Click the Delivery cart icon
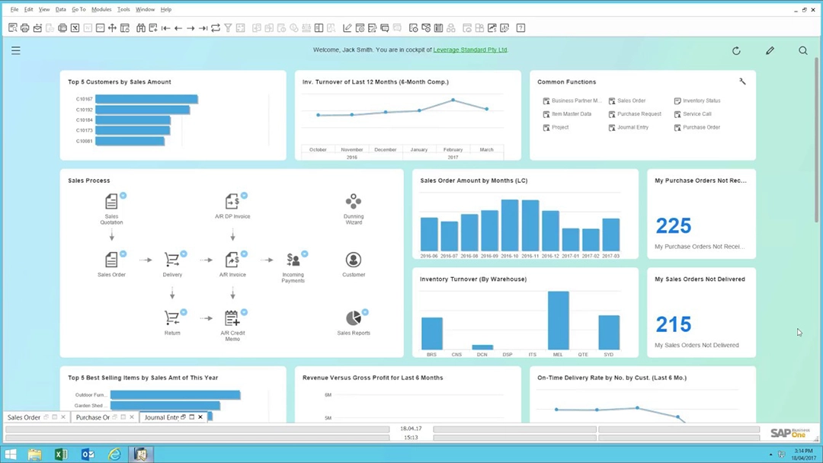 click(x=172, y=260)
